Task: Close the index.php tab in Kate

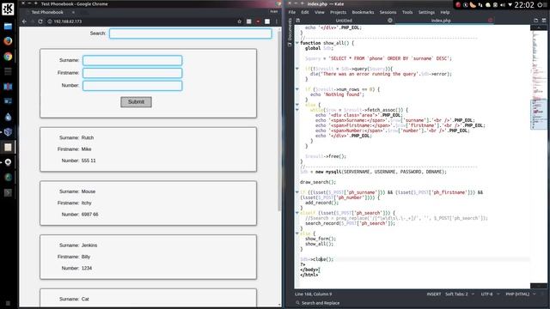Action: [x=490, y=21]
